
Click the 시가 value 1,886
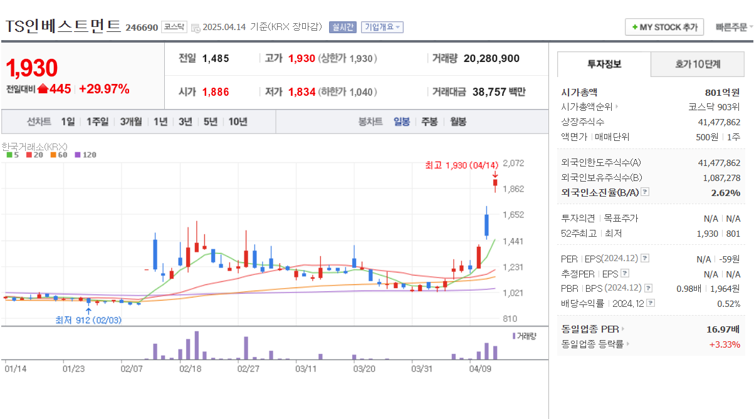tap(216, 92)
